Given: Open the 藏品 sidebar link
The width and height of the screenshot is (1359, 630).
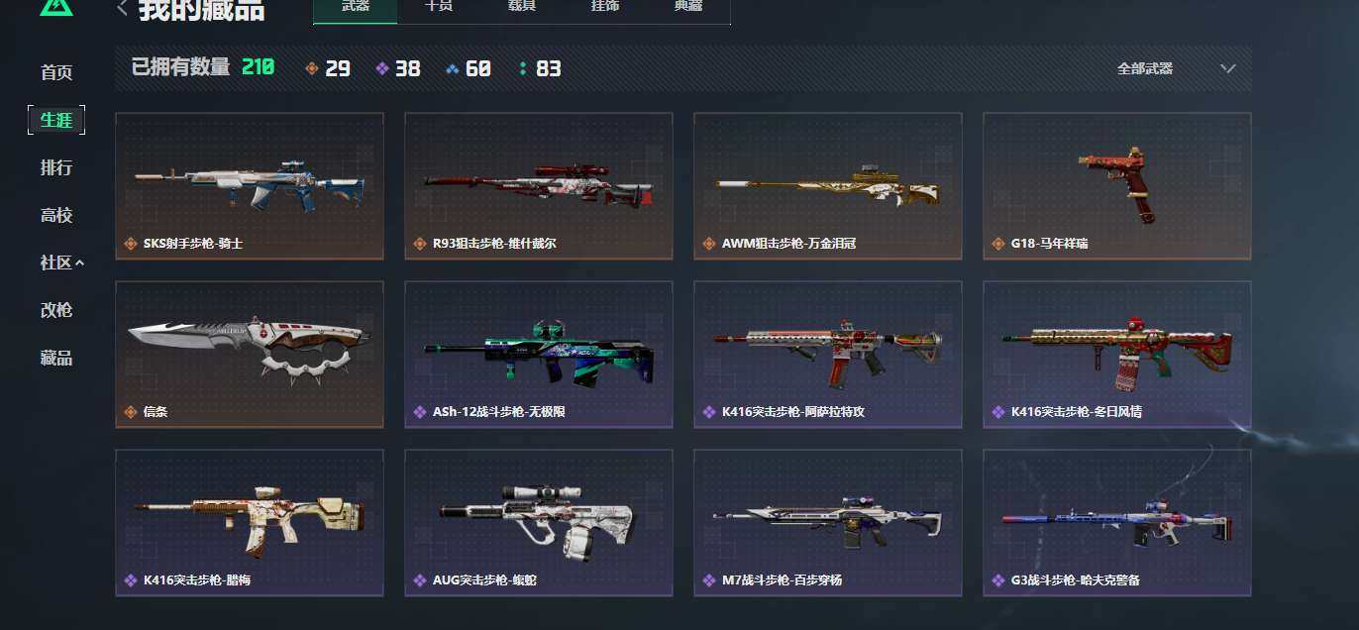Looking at the screenshot, I should pyautogui.click(x=56, y=358).
